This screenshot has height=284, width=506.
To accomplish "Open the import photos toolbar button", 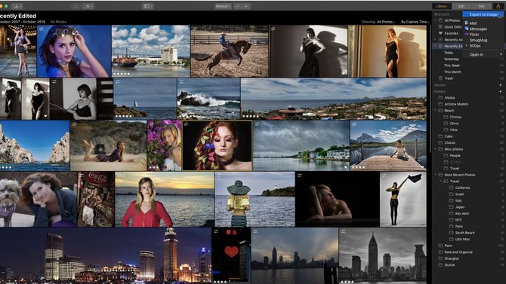I will pyautogui.click(x=17, y=6).
